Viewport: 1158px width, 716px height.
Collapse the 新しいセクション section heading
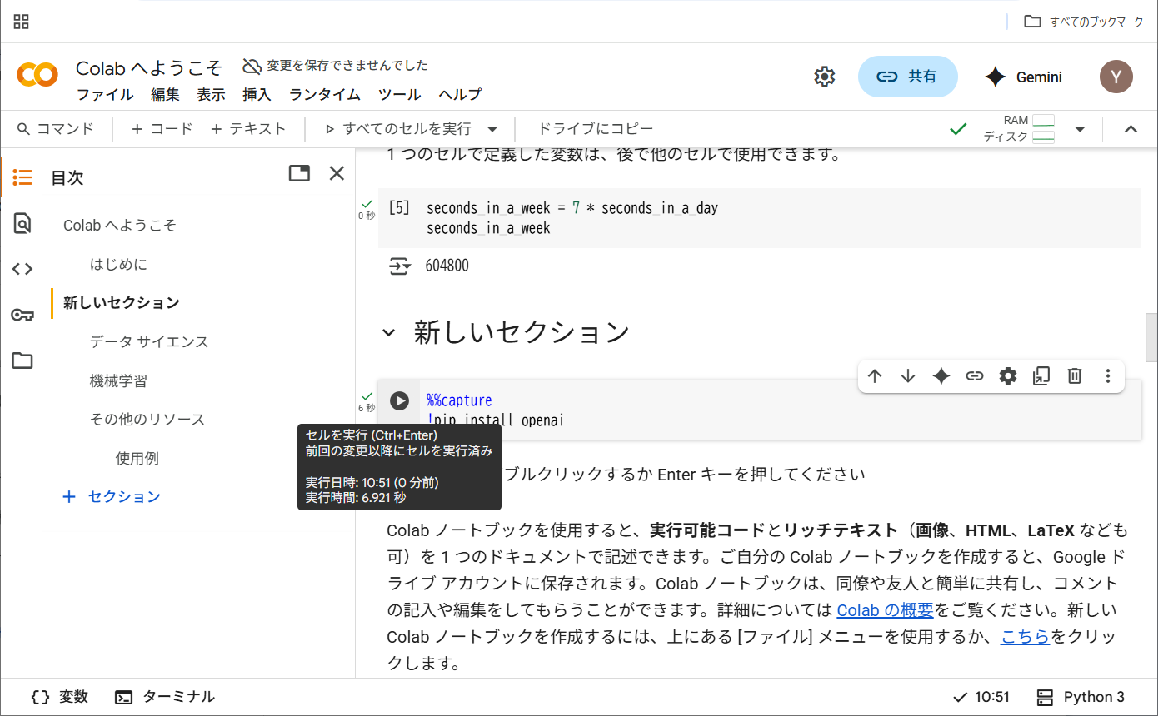[x=388, y=333]
